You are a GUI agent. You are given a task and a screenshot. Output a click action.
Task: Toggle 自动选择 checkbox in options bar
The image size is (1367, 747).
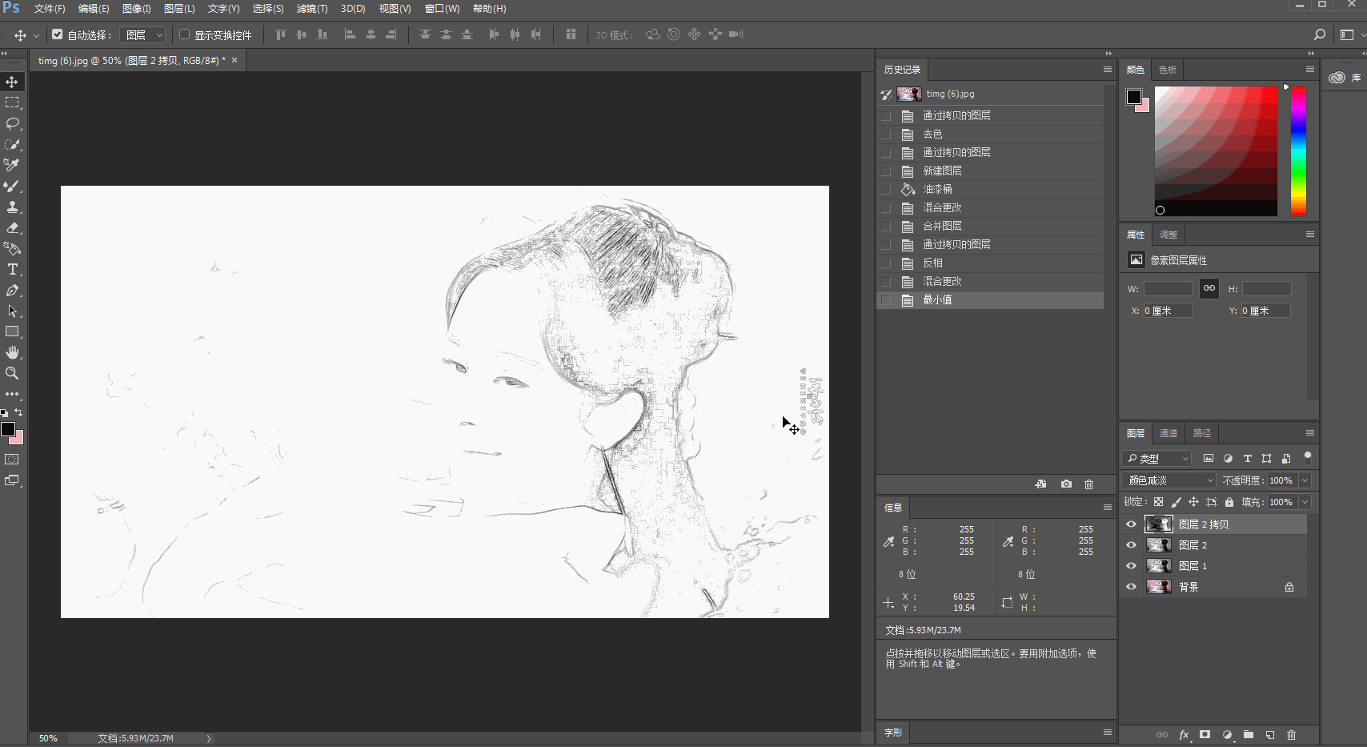57,34
